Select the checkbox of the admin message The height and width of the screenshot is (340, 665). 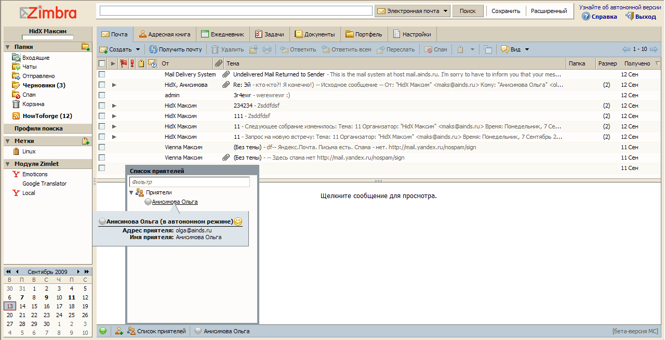[x=102, y=95]
